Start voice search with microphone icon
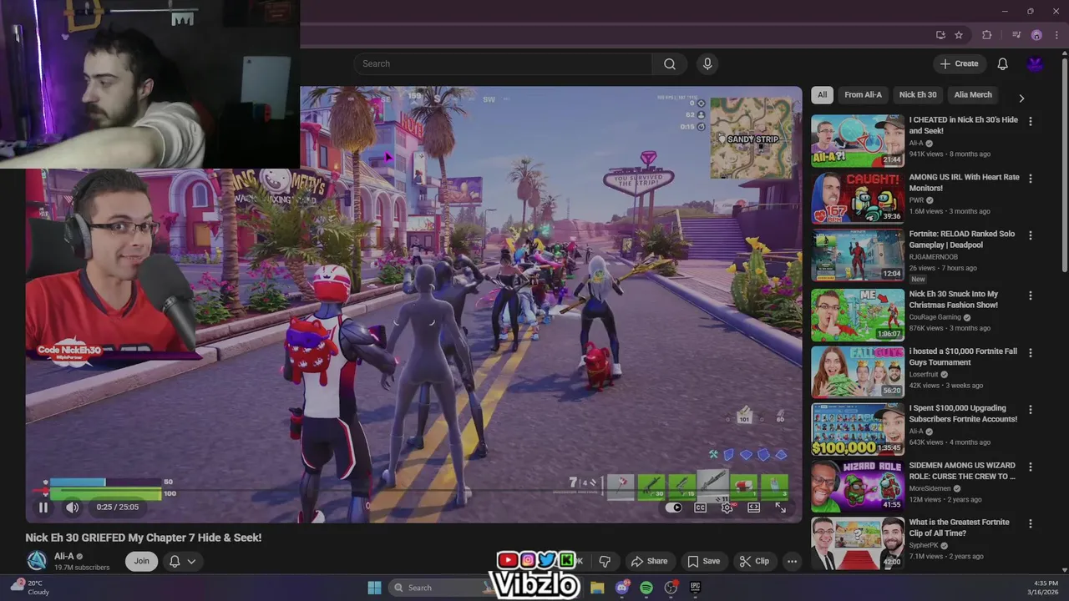Image resolution: width=1069 pixels, height=601 pixels. (x=707, y=63)
